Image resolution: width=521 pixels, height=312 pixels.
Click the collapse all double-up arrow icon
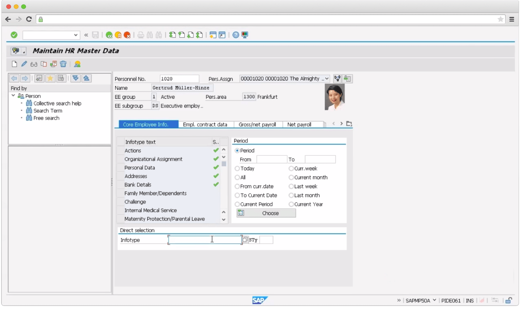[86, 78]
